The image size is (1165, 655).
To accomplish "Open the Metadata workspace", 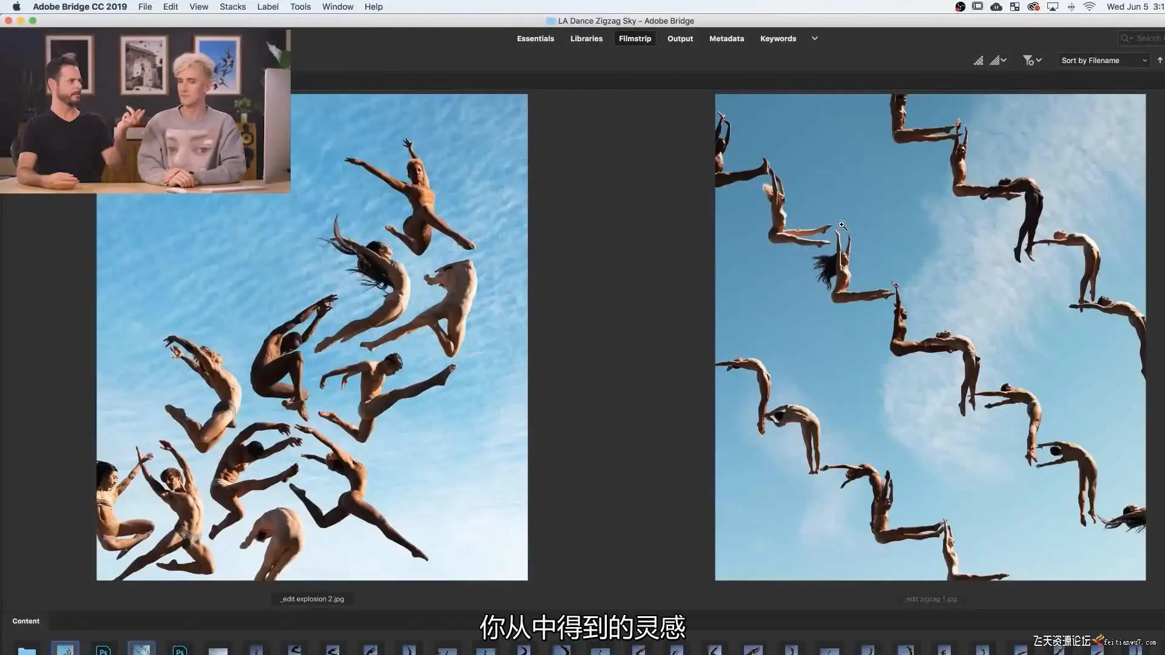I will coord(726,38).
